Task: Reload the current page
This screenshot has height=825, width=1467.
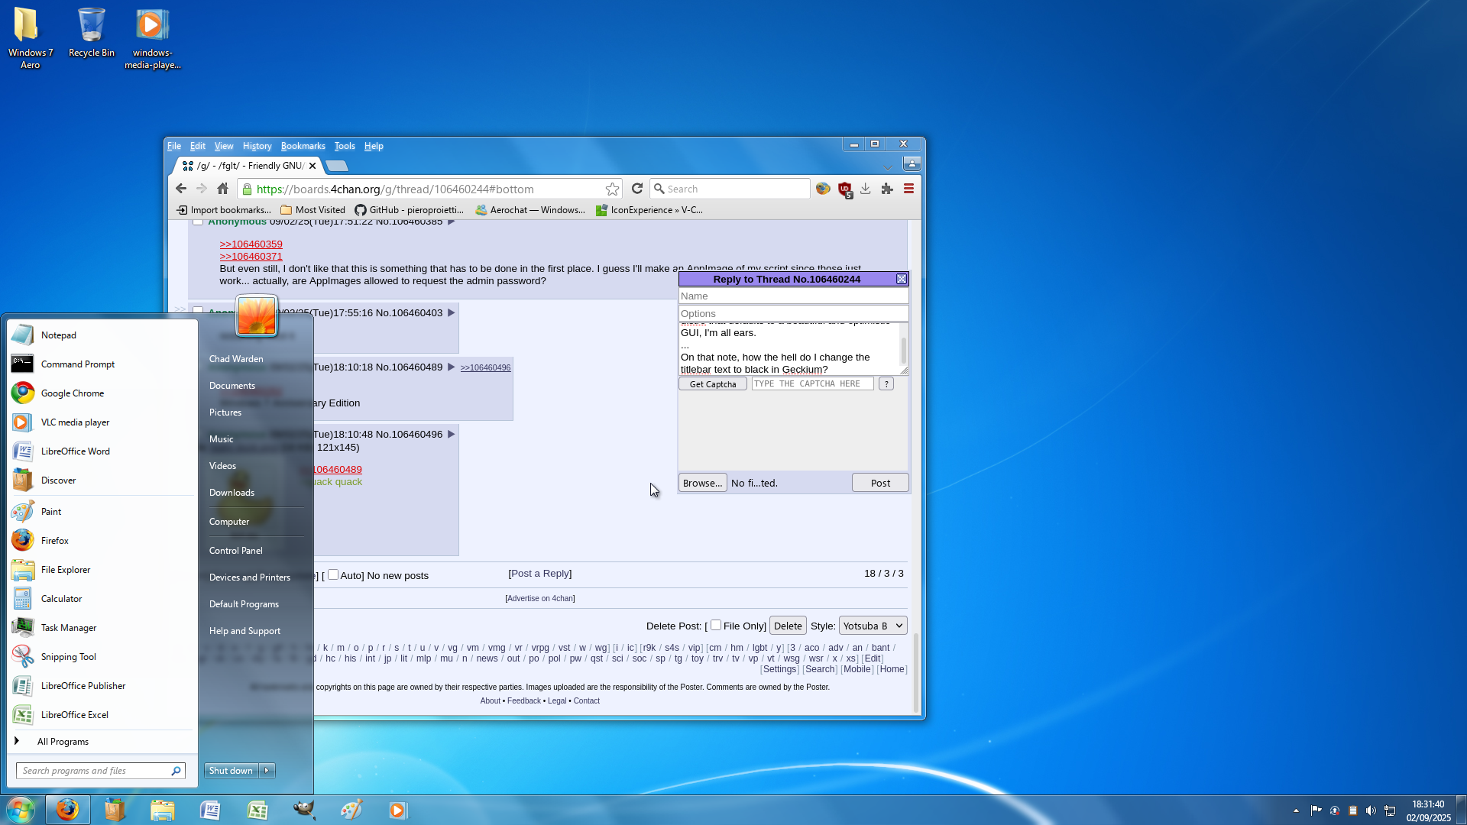Action: click(637, 189)
